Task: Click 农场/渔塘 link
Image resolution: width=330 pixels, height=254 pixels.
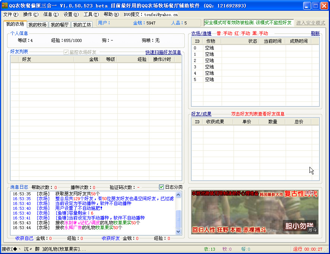Action: (x=201, y=33)
